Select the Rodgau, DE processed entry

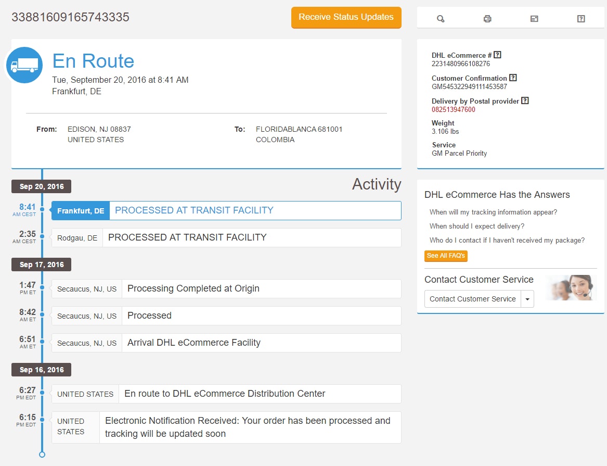click(226, 238)
